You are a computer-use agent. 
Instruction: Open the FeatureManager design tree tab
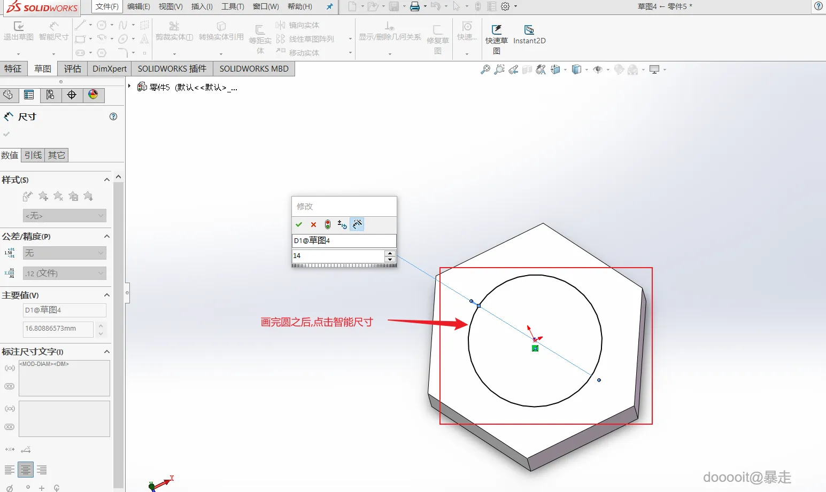point(8,95)
